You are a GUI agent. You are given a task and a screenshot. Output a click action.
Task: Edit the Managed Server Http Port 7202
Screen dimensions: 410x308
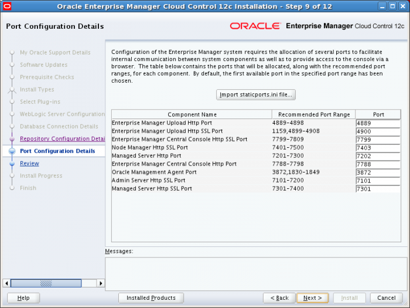point(378,156)
